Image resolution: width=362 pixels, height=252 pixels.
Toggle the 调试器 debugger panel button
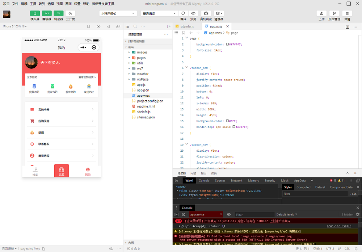[x=58, y=13]
